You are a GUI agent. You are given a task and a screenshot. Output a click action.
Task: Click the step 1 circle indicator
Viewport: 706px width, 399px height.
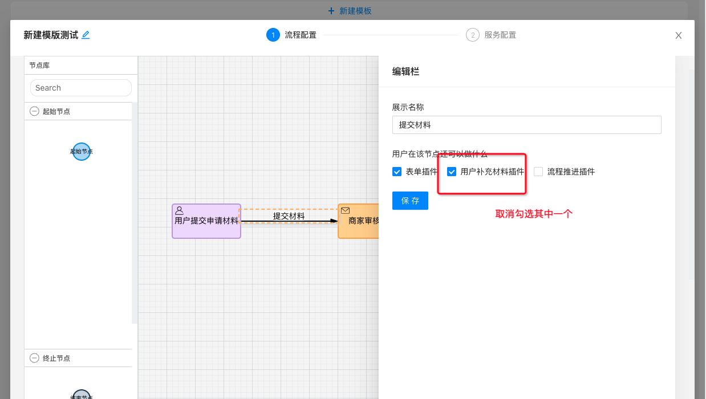tap(273, 35)
